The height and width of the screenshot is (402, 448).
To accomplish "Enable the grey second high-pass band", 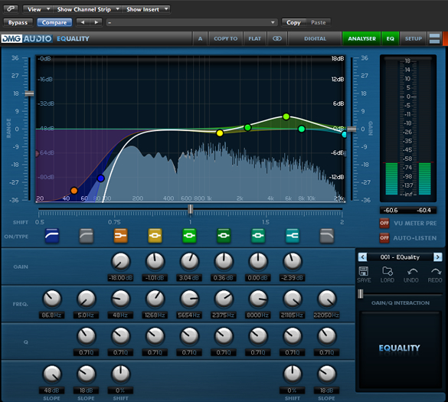I will [x=87, y=236].
